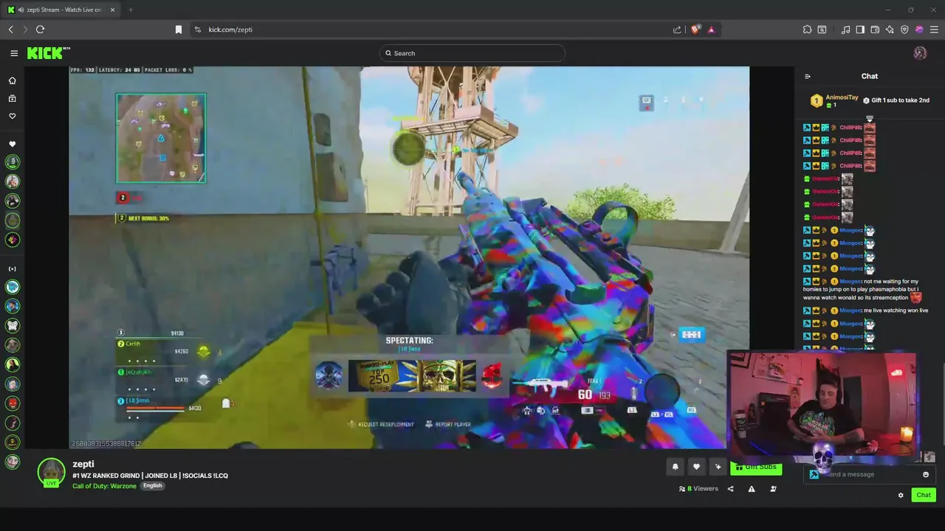Open top gifter AnimosiTay

pos(835,101)
